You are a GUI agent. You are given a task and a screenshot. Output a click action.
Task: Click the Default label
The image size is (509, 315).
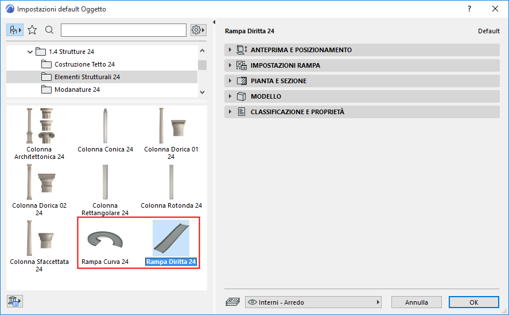point(488,31)
